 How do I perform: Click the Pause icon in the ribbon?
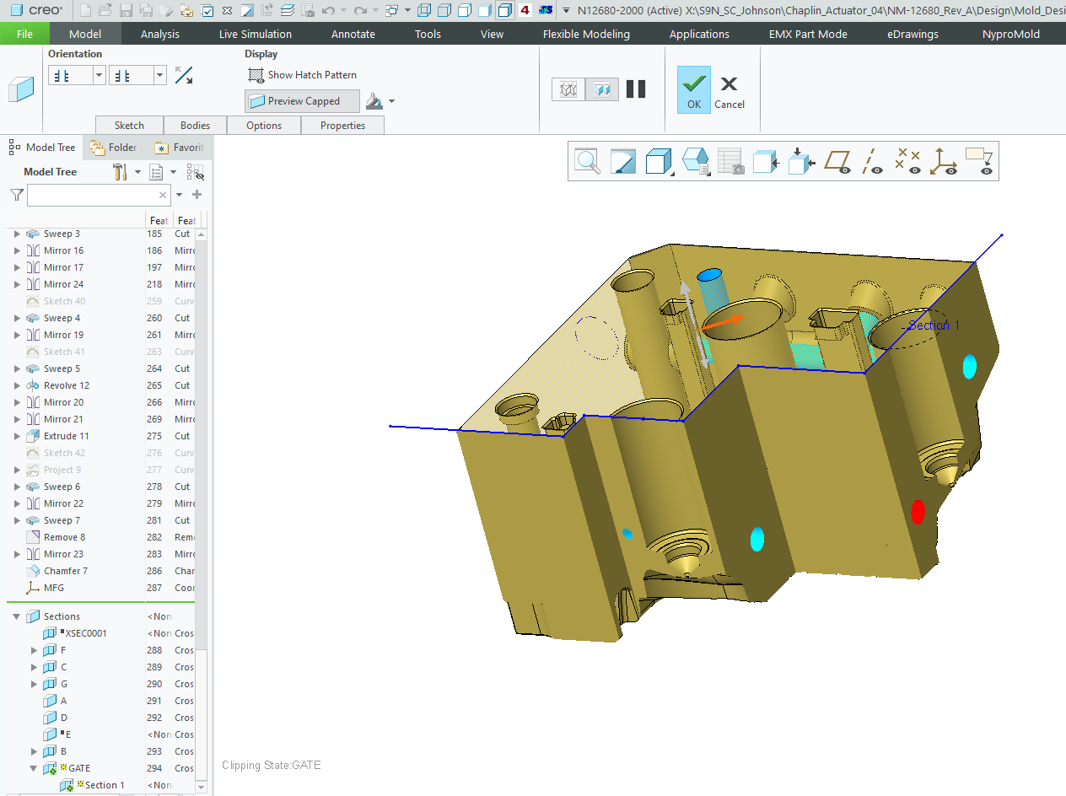click(x=637, y=89)
